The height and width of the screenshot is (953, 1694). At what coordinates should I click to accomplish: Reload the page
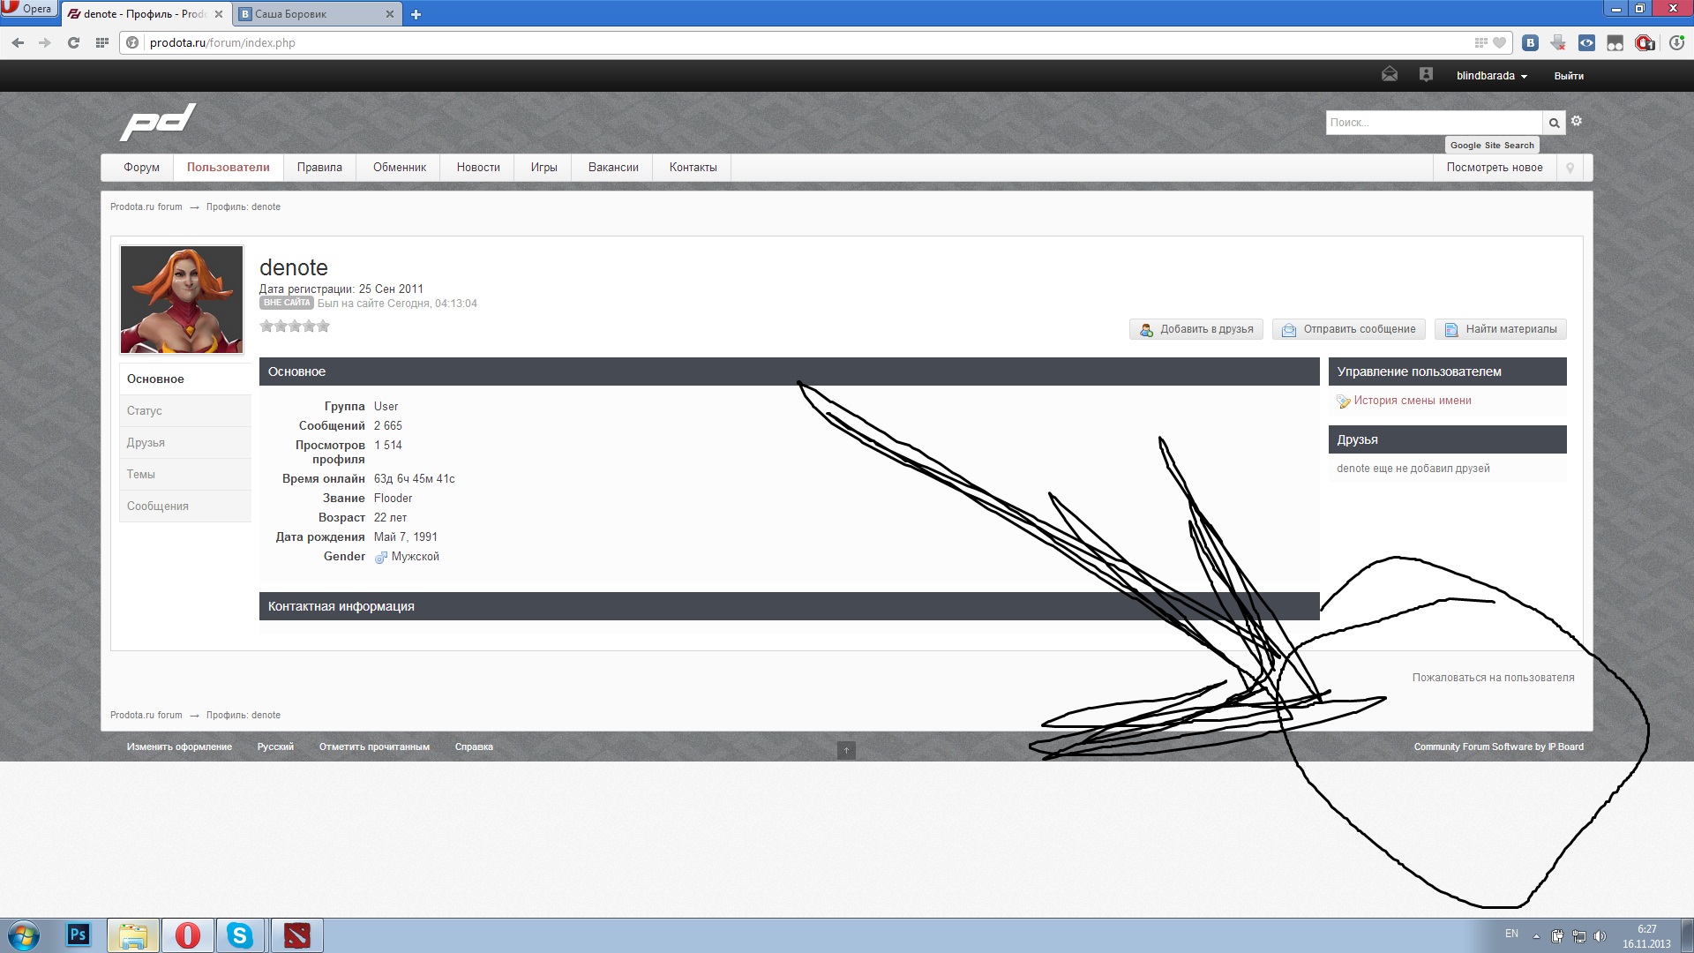pos(73,42)
